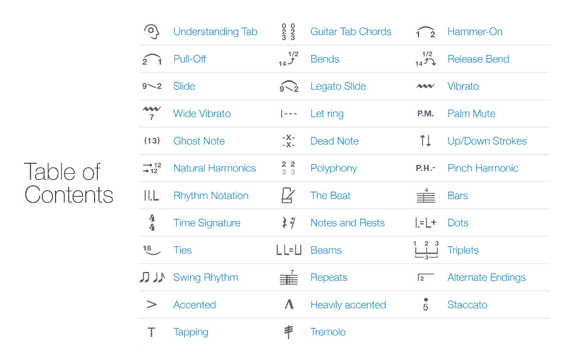
Task: Click the Dead Note X icon
Action: point(288,141)
